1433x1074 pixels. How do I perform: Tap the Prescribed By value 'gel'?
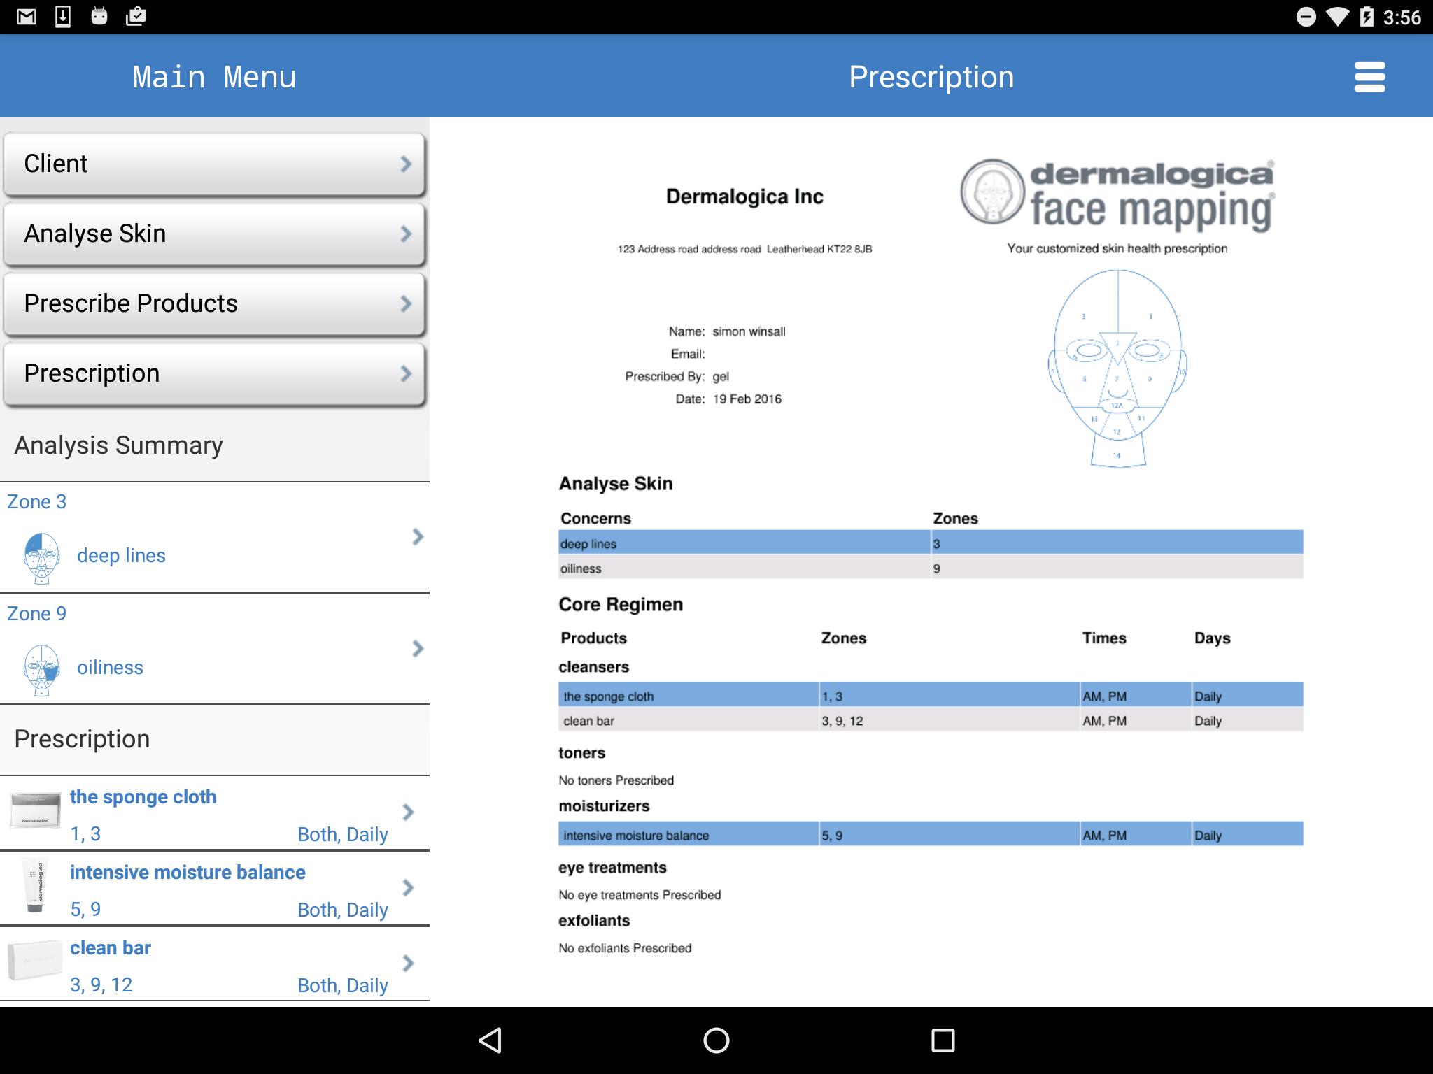tap(721, 377)
